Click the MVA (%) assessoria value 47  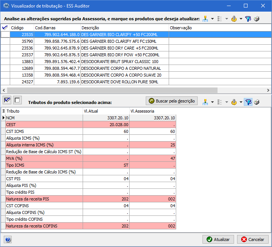tap(153, 158)
